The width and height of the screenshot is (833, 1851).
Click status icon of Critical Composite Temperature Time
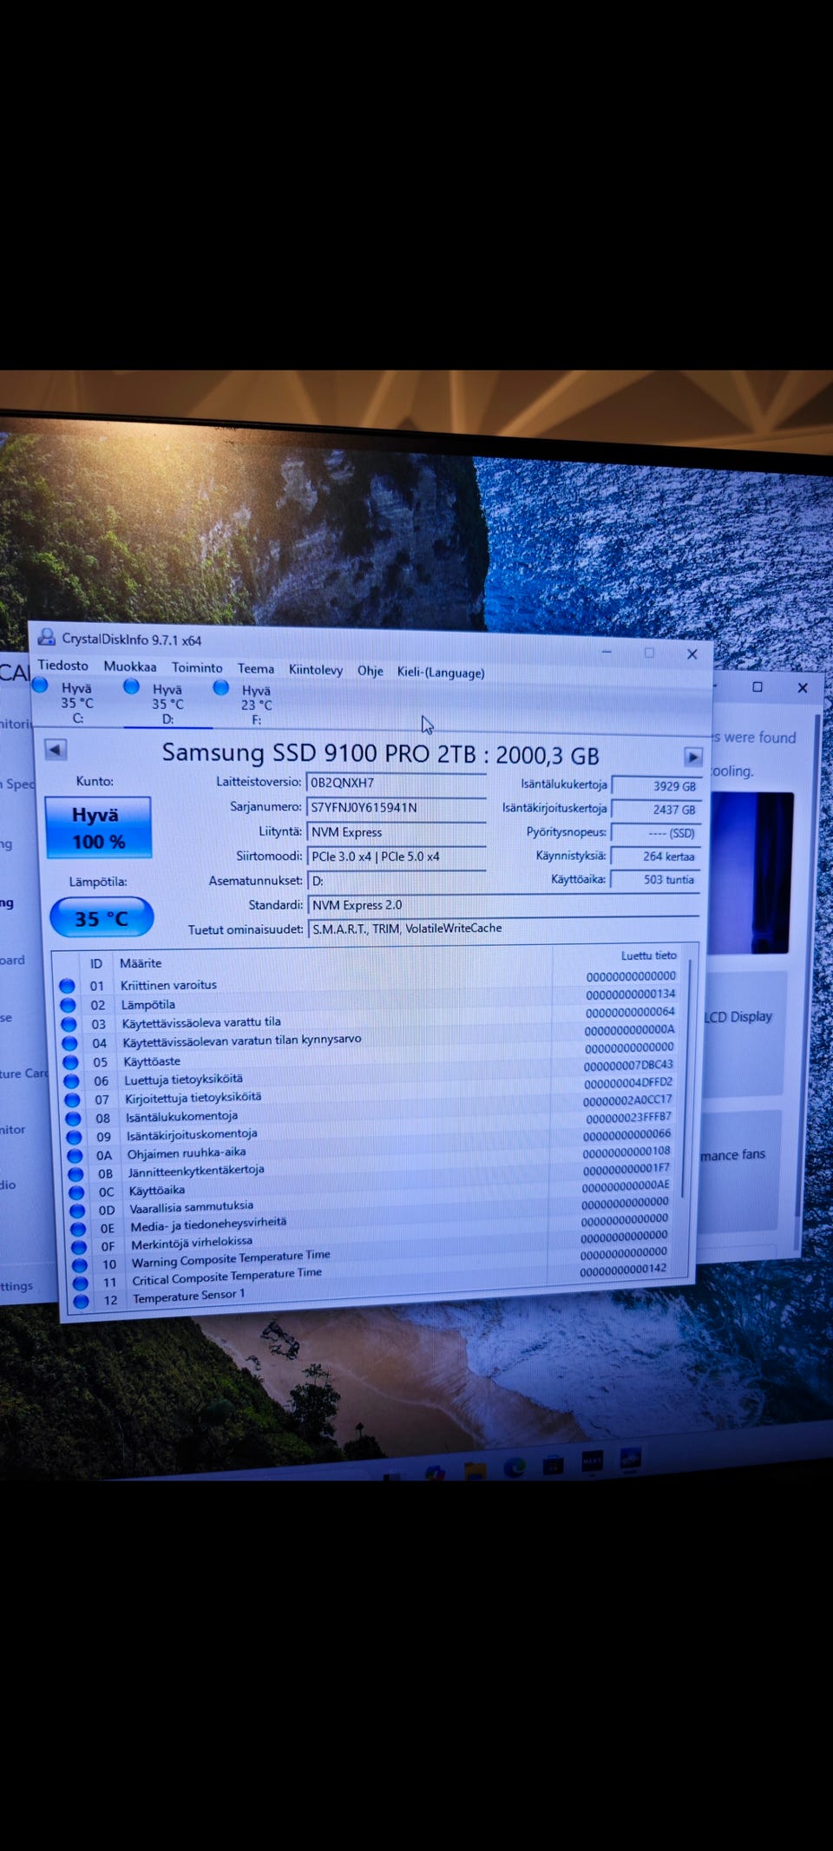(81, 1283)
